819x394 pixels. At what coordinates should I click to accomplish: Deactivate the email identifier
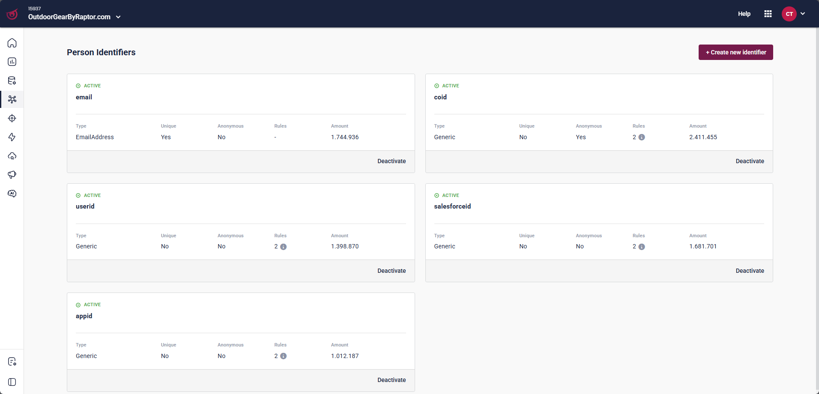pyautogui.click(x=392, y=161)
